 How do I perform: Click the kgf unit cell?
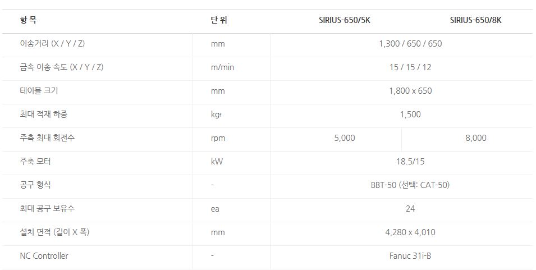coord(217,115)
